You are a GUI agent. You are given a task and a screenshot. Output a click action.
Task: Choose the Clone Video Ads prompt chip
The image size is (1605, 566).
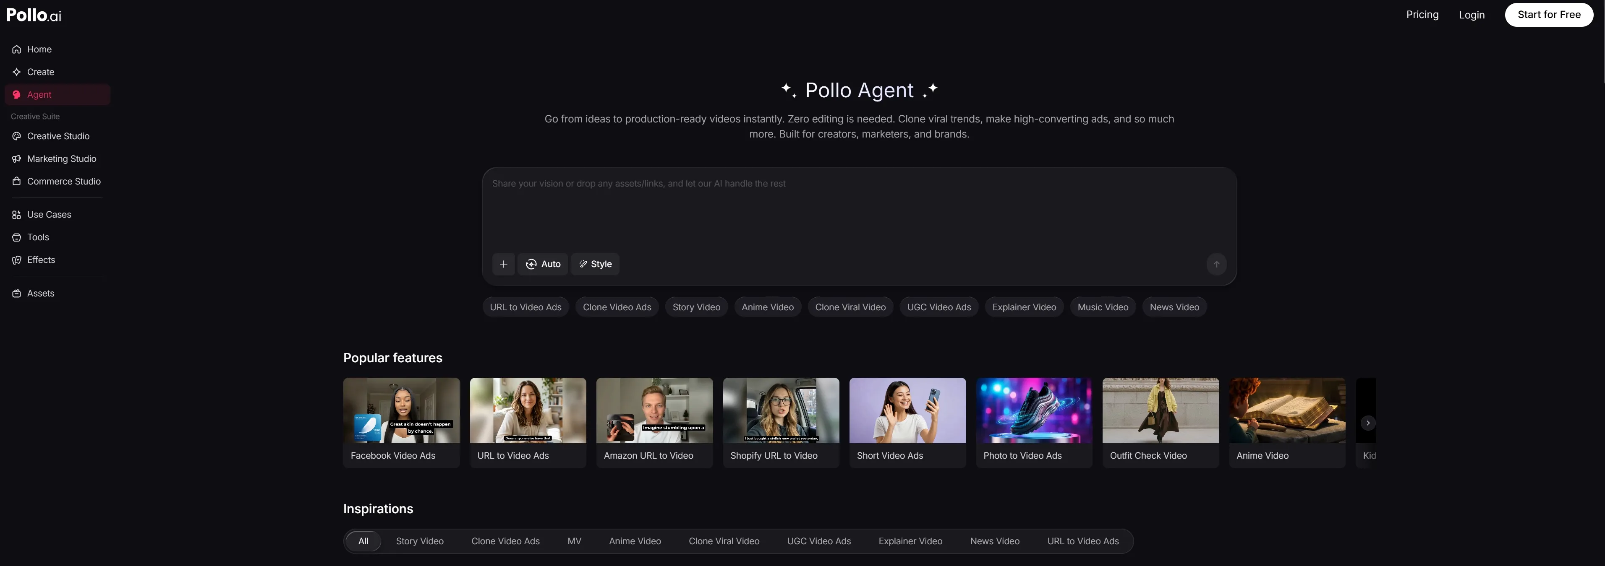click(617, 307)
